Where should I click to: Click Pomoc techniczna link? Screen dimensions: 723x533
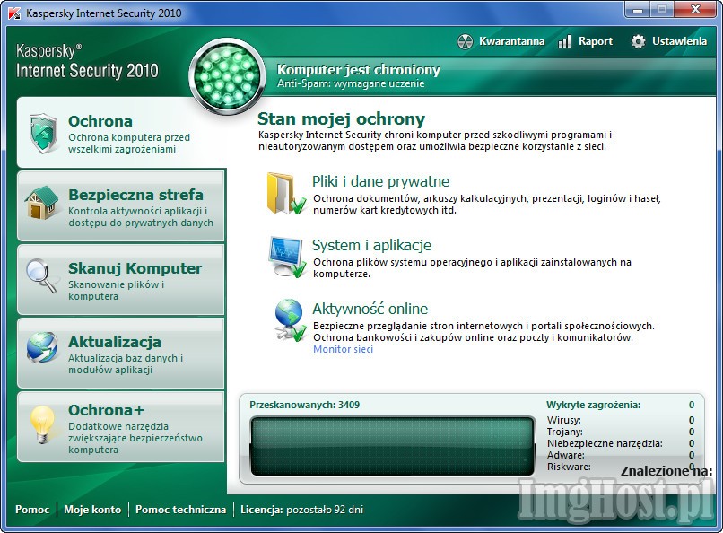point(181,510)
